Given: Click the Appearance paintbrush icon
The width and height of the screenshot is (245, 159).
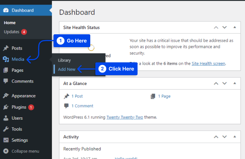Looking at the screenshot, I should 6,96.
